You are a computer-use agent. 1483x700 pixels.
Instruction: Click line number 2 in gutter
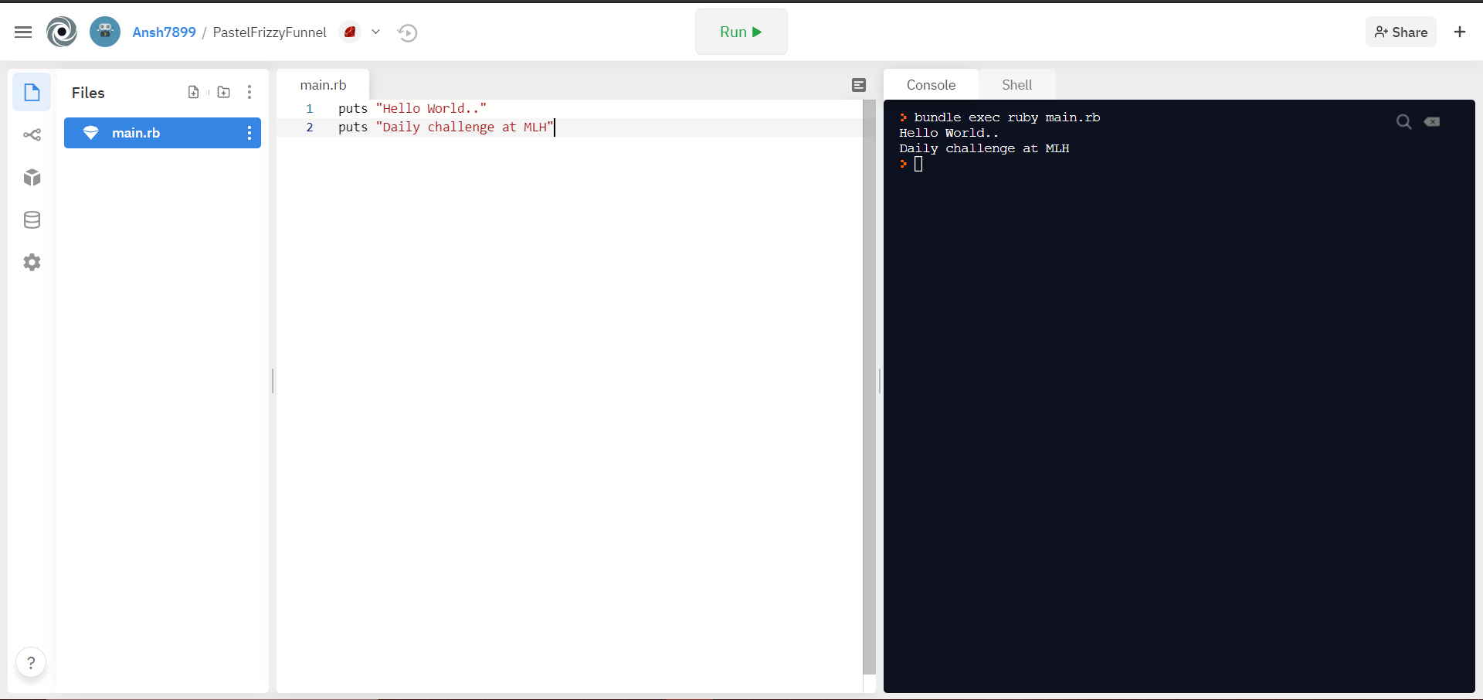coord(310,127)
